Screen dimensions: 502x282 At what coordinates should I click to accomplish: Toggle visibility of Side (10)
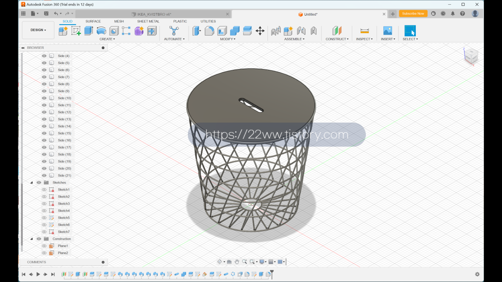[x=44, y=98]
